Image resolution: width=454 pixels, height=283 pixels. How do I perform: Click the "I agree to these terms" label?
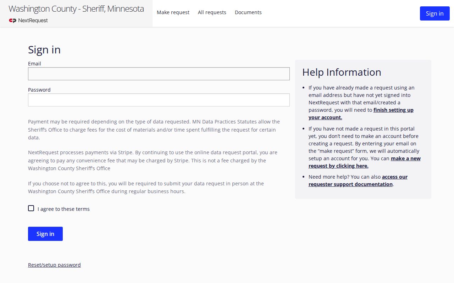63,209
